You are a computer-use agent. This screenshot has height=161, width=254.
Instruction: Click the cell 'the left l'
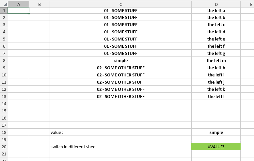[216, 96]
